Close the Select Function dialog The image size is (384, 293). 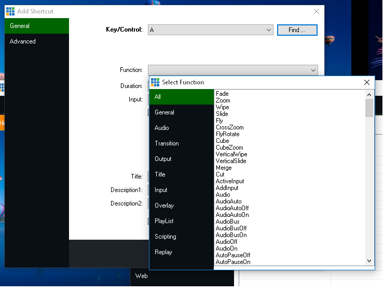pos(366,82)
